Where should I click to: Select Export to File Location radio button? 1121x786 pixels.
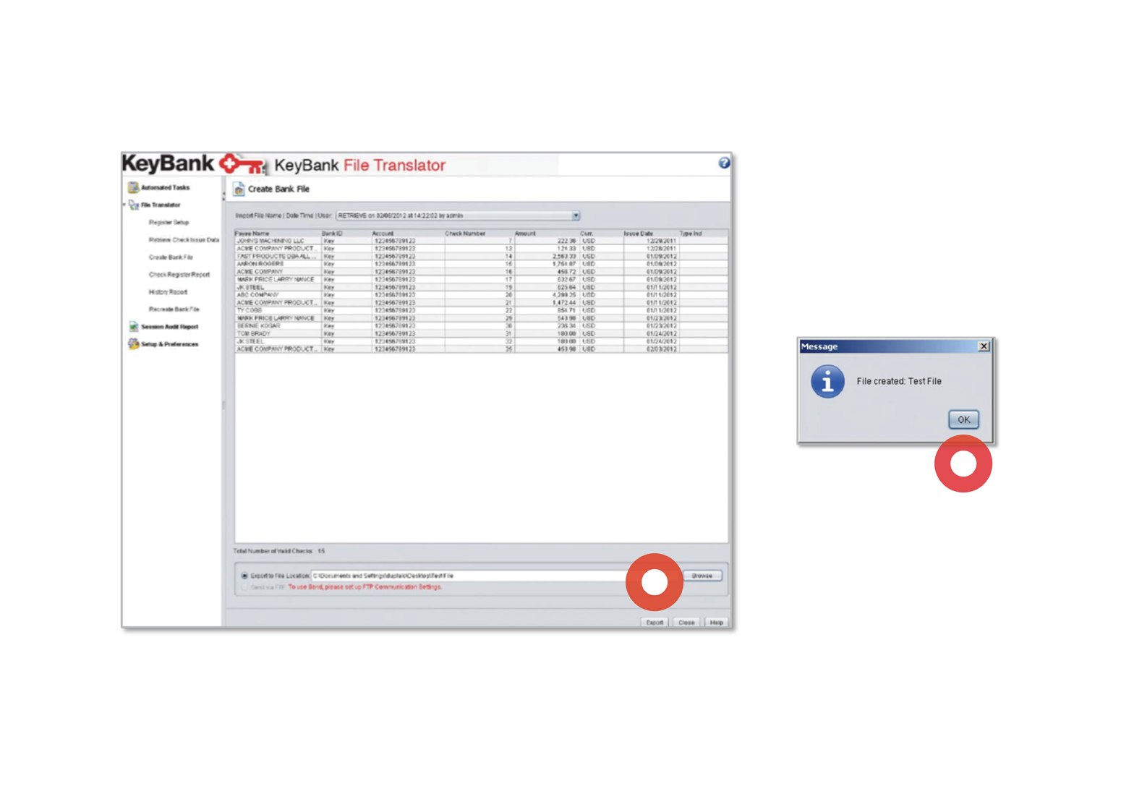click(x=244, y=576)
